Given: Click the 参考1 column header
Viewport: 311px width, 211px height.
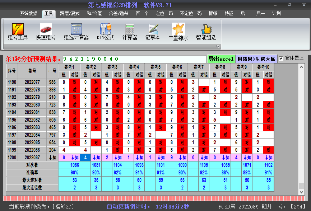Looking at the screenshot, I should click(69, 67).
